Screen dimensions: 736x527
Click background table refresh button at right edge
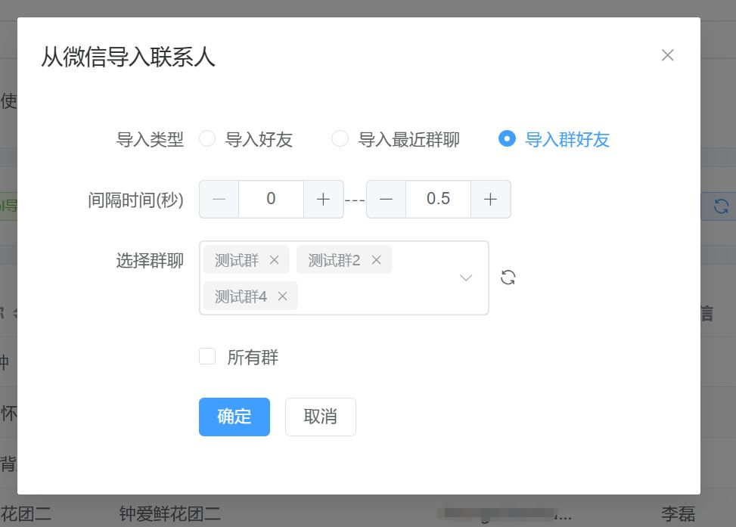pyautogui.click(x=722, y=206)
